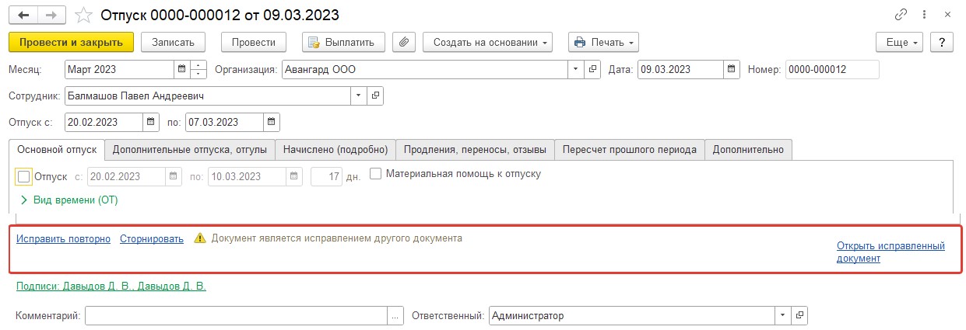Open Пересчет прошлого периода tab
Viewport: 966px width, 330px height.
[x=630, y=149]
